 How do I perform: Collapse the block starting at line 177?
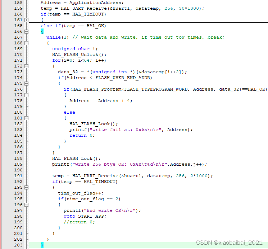(x=26, y=95)
